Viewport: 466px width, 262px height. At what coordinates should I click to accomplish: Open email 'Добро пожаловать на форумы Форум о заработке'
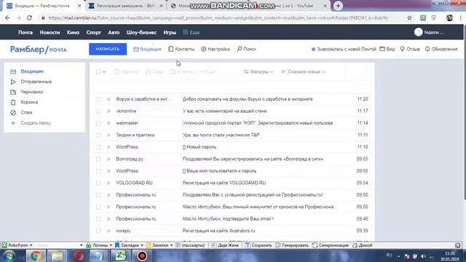click(x=248, y=99)
